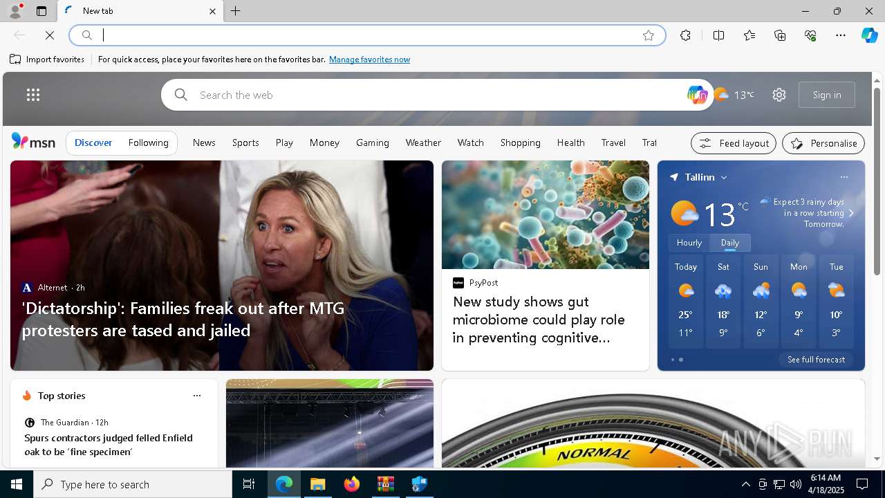
Task: Open a new tab with plus button
Action: pyautogui.click(x=236, y=11)
